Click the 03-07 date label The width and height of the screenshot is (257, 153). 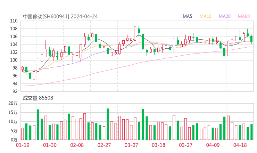click(x=131, y=145)
